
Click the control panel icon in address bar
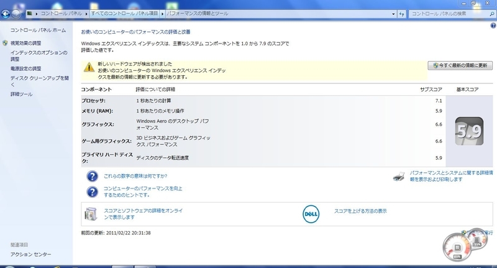tap(29, 14)
